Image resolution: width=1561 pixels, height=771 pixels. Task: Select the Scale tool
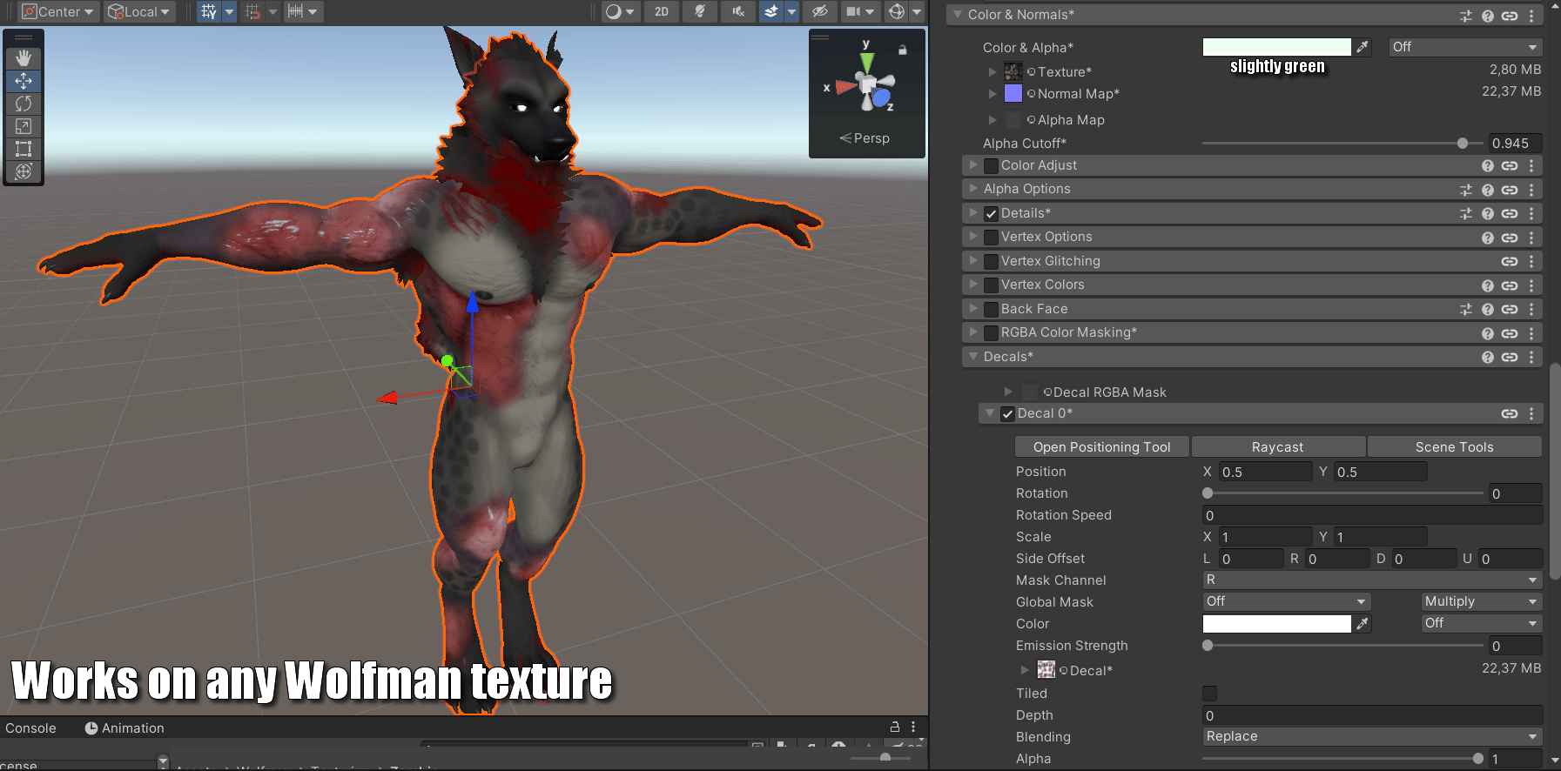[x=24, y=126]
